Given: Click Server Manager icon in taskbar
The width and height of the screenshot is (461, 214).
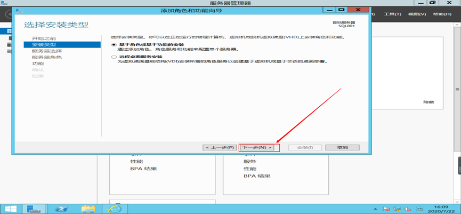Looking at the screenshot, I should pyautogui.click(x=34, y=209).
